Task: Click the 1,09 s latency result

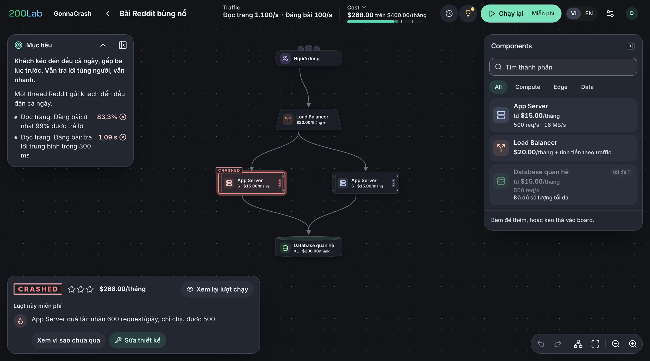Action: tap(112, 137)
